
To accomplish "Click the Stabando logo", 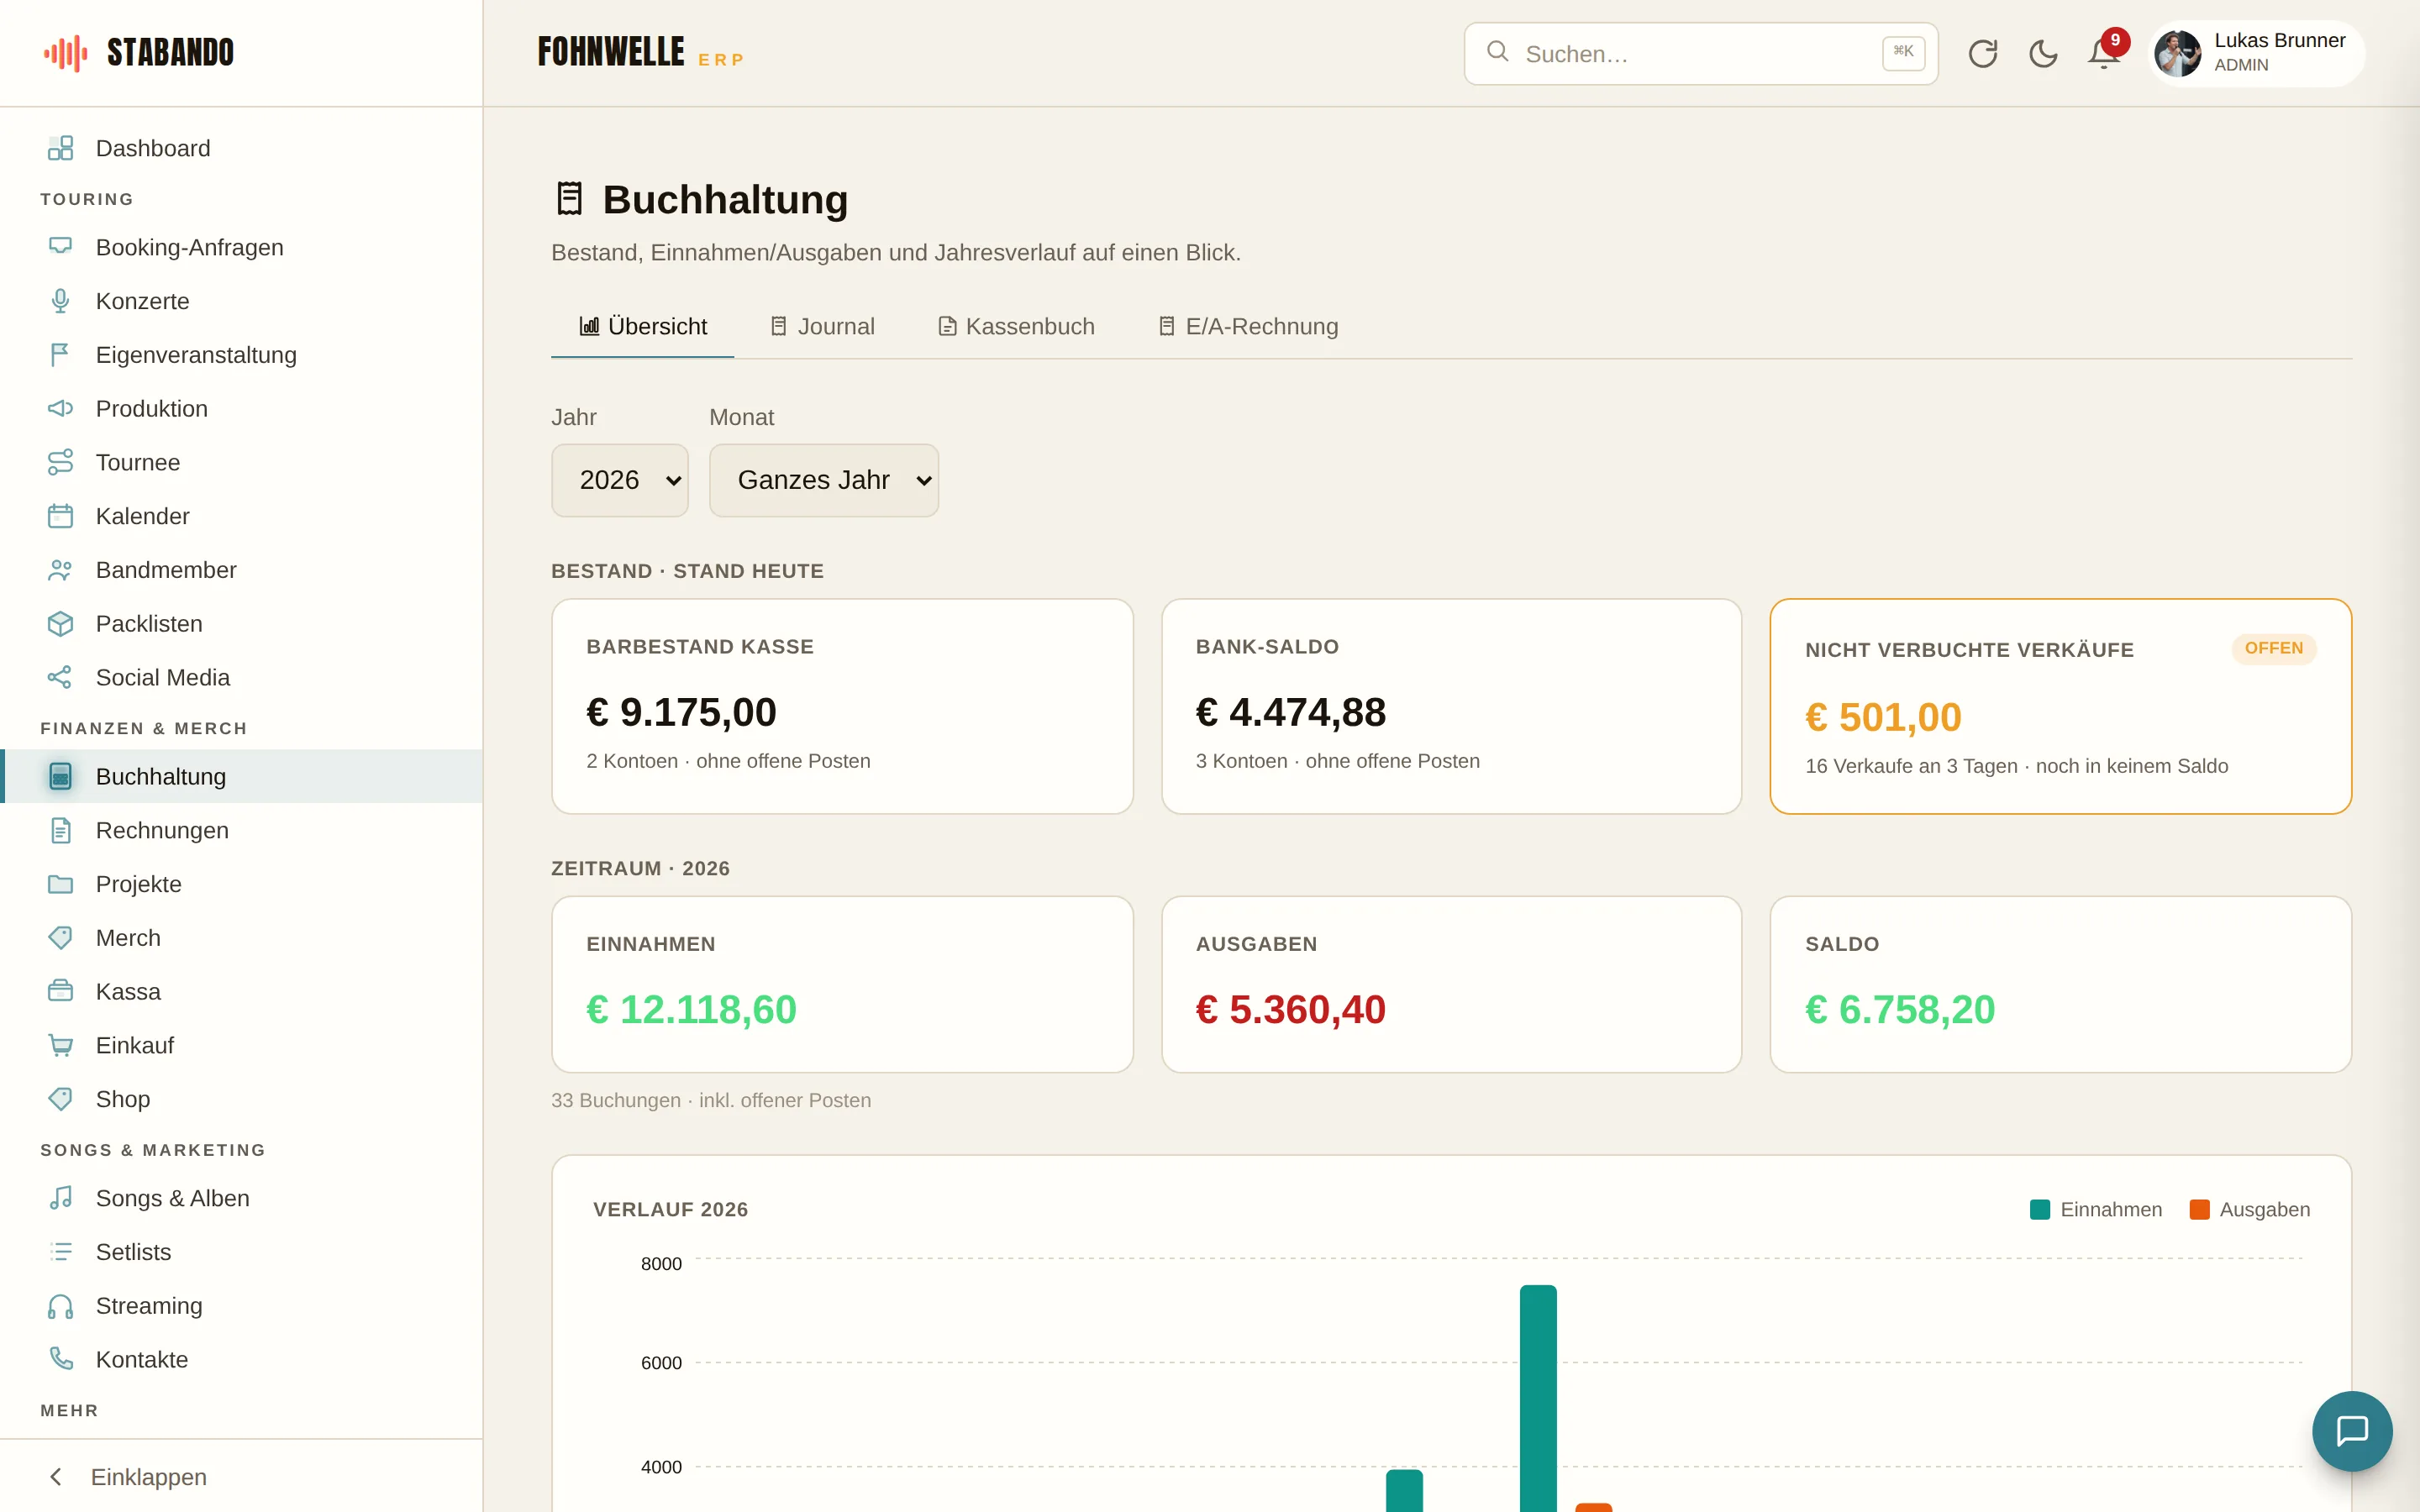I will click(138, 53).
